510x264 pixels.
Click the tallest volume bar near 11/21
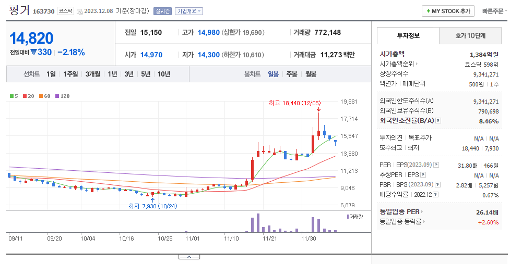pyautogui.click(x=258, y=223)
